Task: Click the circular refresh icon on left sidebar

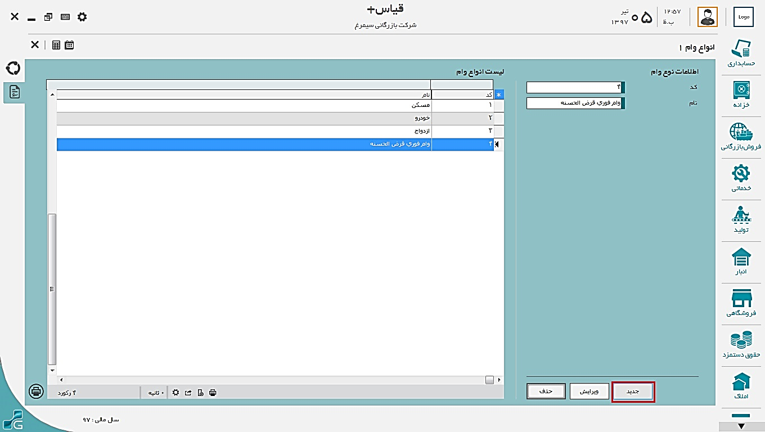Action: click(13, 69)
